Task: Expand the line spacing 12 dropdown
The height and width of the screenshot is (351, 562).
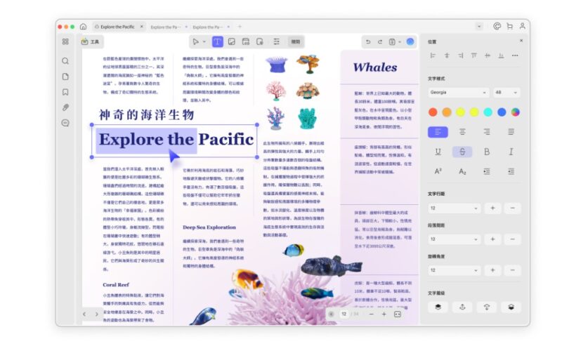Action: [454, 208]
